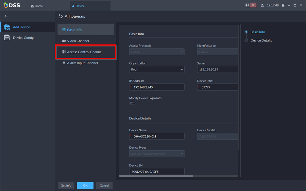This screenshot has height=191, width=306.
Task: Click the lock client padlock icon
Action: point(283,5)
